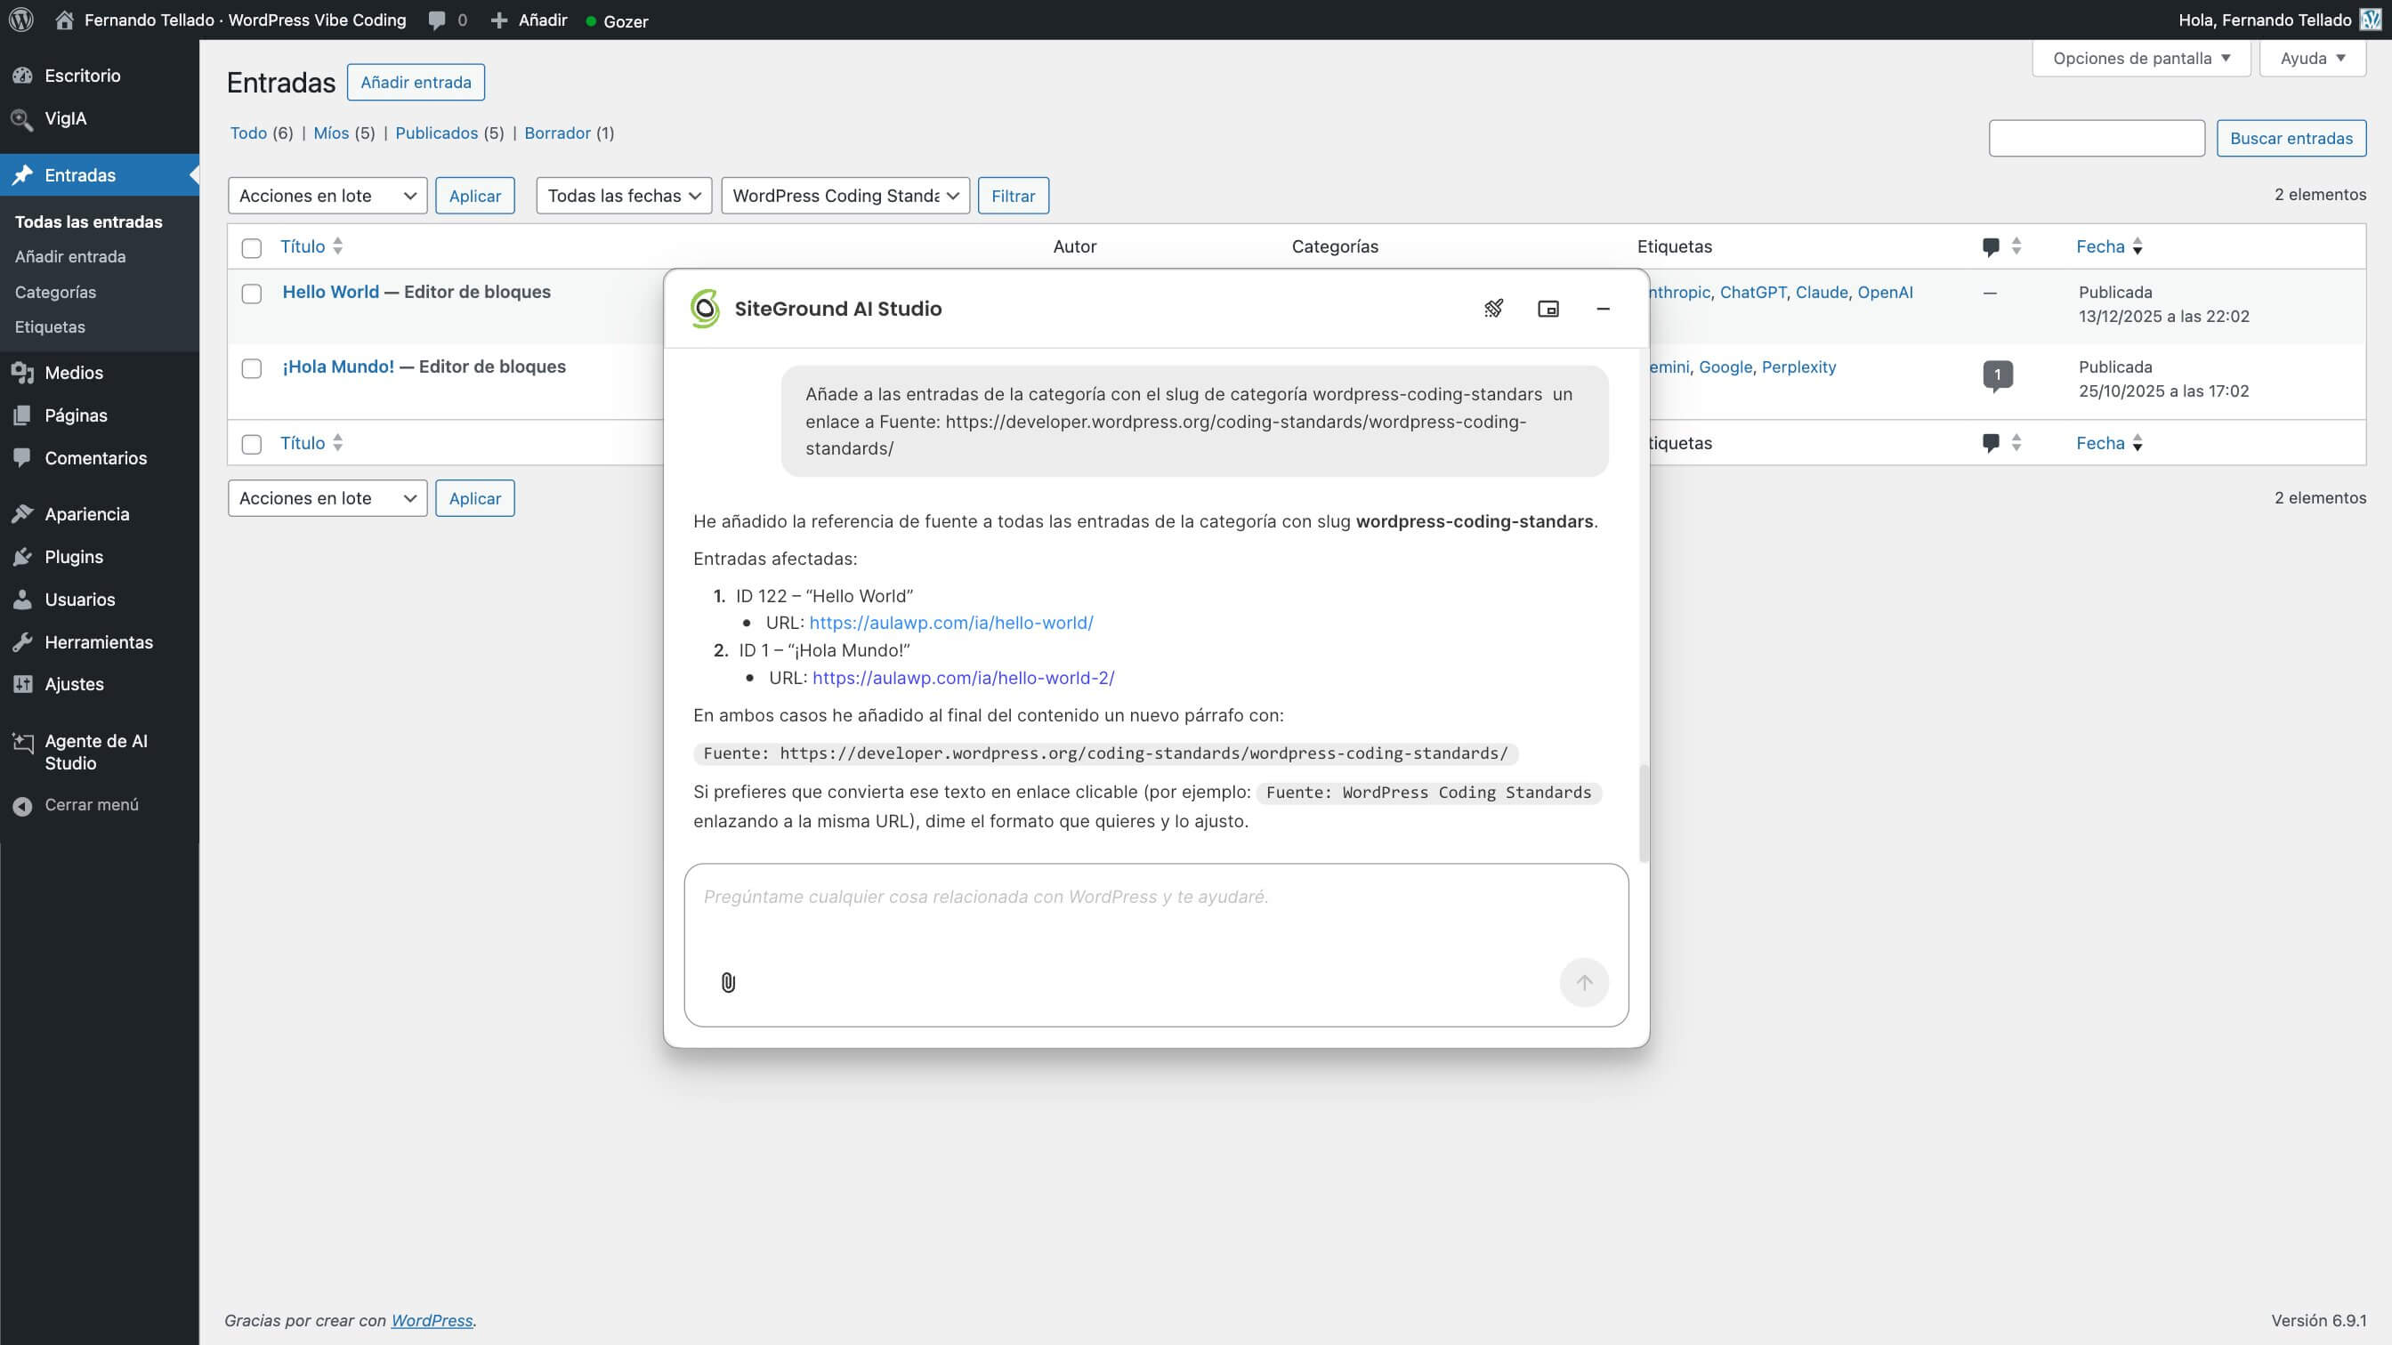Expand the Todas las fechas filter
This screenshot has width=2392, height=1345.
(623, 195)
